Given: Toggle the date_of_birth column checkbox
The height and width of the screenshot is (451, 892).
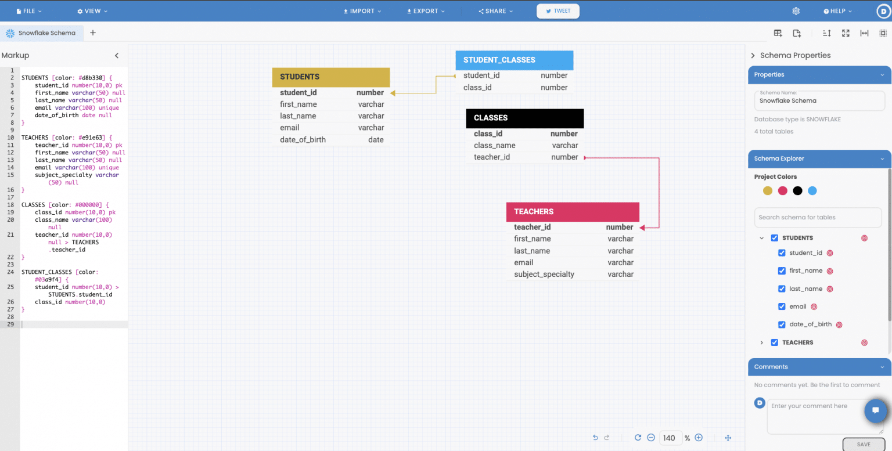Looking at the screenshot, I should [x=782, y=324].
